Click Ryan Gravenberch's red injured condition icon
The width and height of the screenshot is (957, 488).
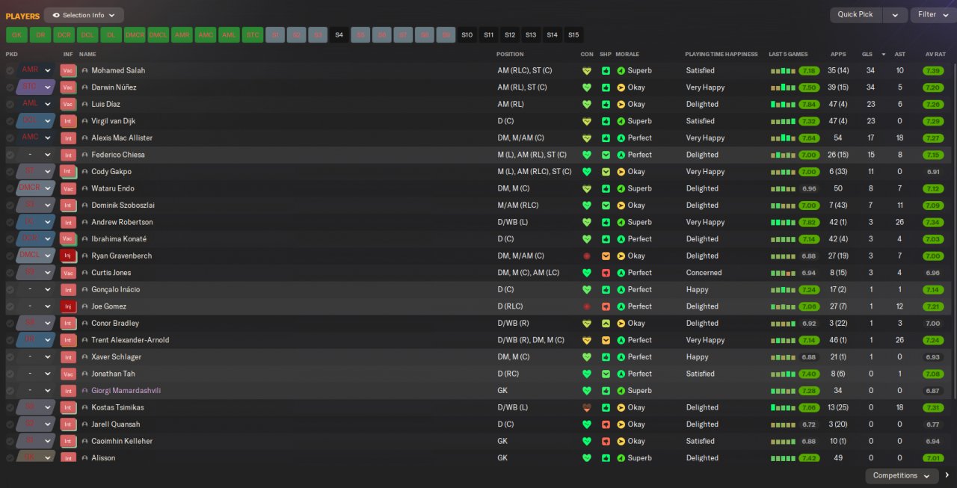pos(587,256)
